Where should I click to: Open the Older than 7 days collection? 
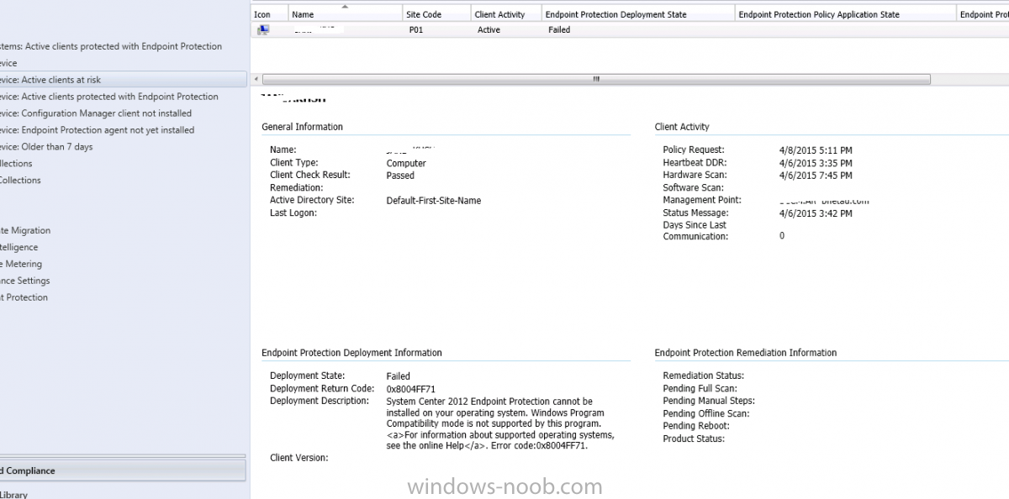point(46,147)
